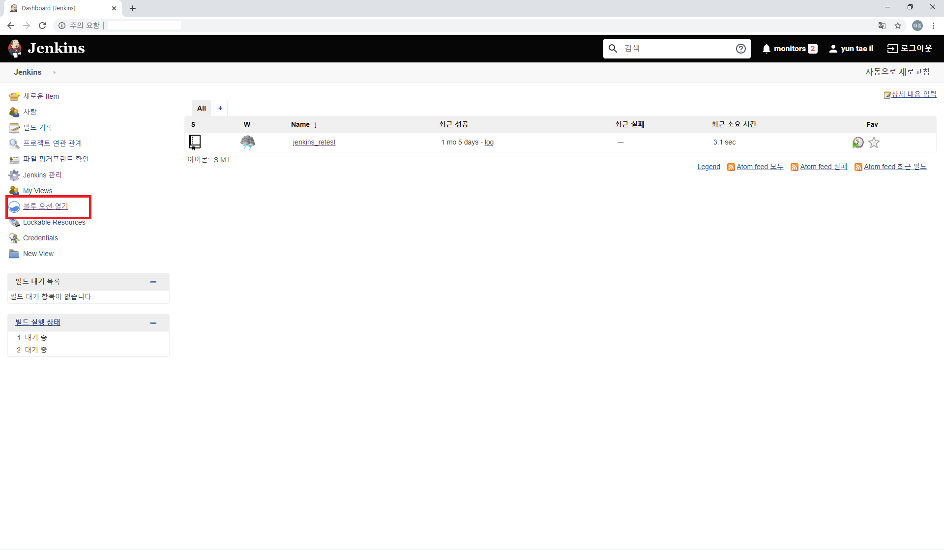Click in the 검색 search field
Screen dimensions: 944x550
click(x=676, y=49)
